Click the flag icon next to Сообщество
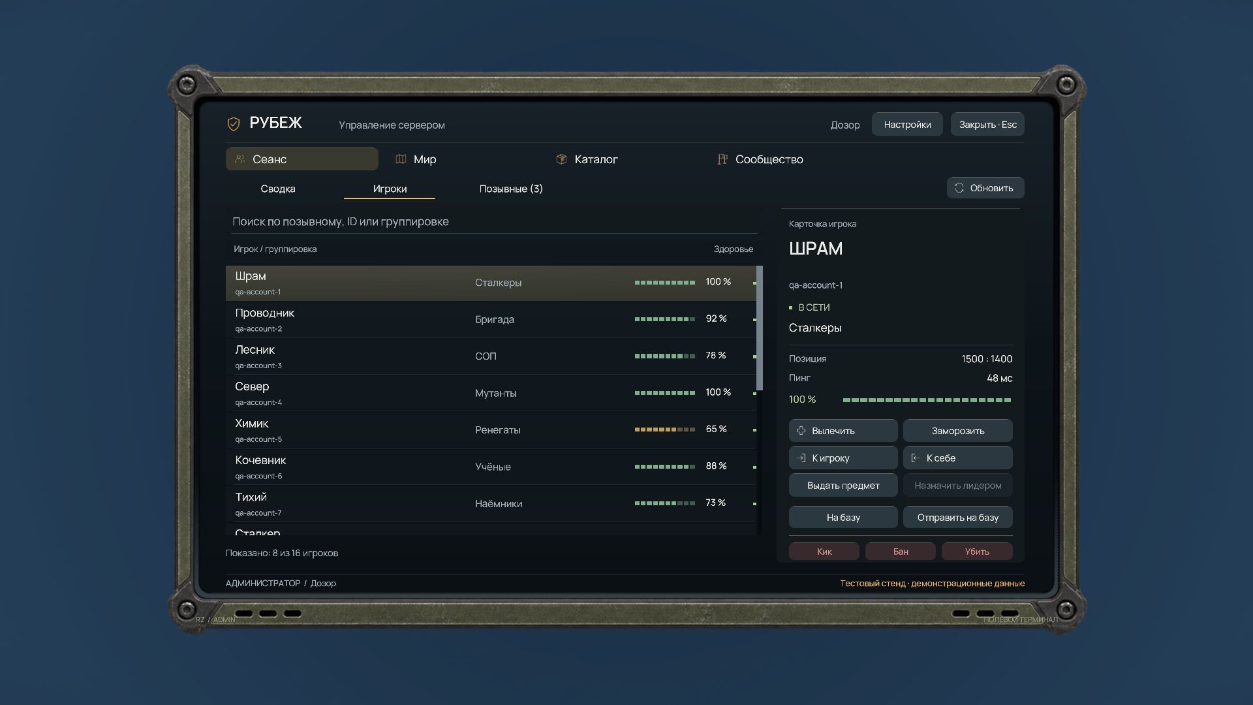This screenshot has height=705, width=1253. tap(722, 159)
